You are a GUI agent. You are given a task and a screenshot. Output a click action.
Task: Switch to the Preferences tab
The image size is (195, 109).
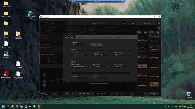click(82, 37)
